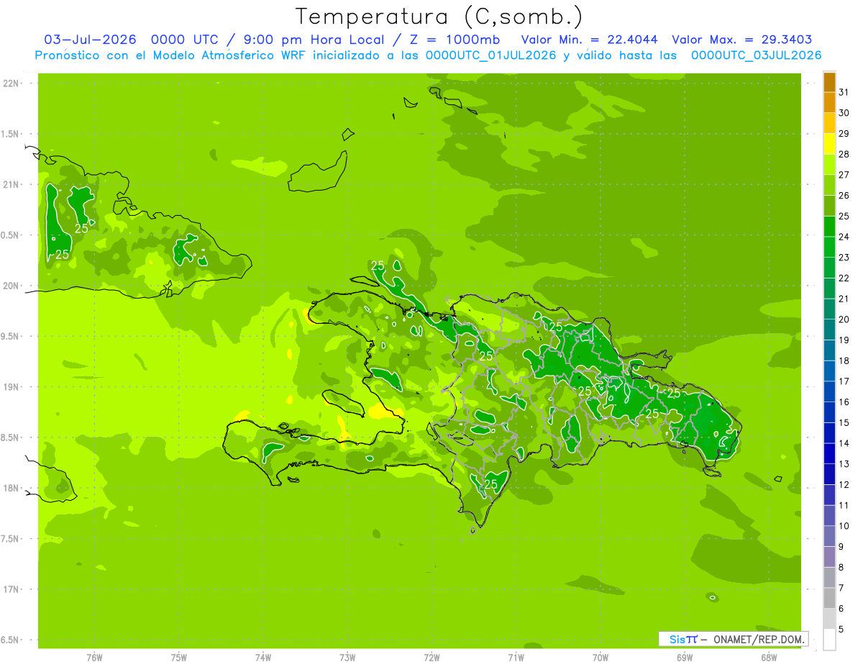Click the "29" value on the color scale
Screen dimensions: 863x667
point(844,133)
